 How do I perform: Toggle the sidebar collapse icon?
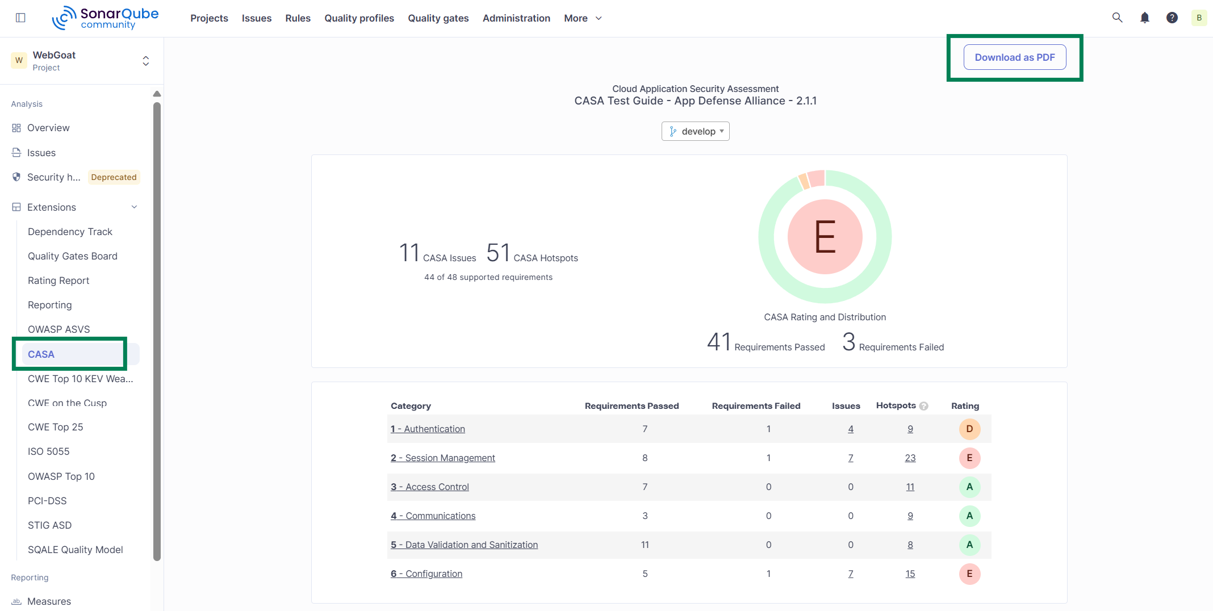point(20,18)
